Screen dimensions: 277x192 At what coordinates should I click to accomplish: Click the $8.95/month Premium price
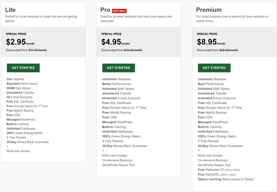pyautogui.click(x=211, y=42)
